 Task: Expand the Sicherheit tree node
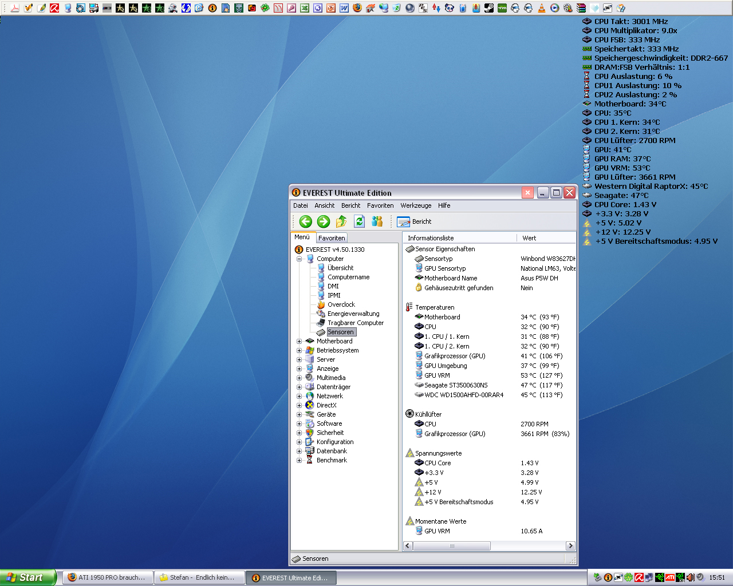pyautogui.click(x=299, y=433)
